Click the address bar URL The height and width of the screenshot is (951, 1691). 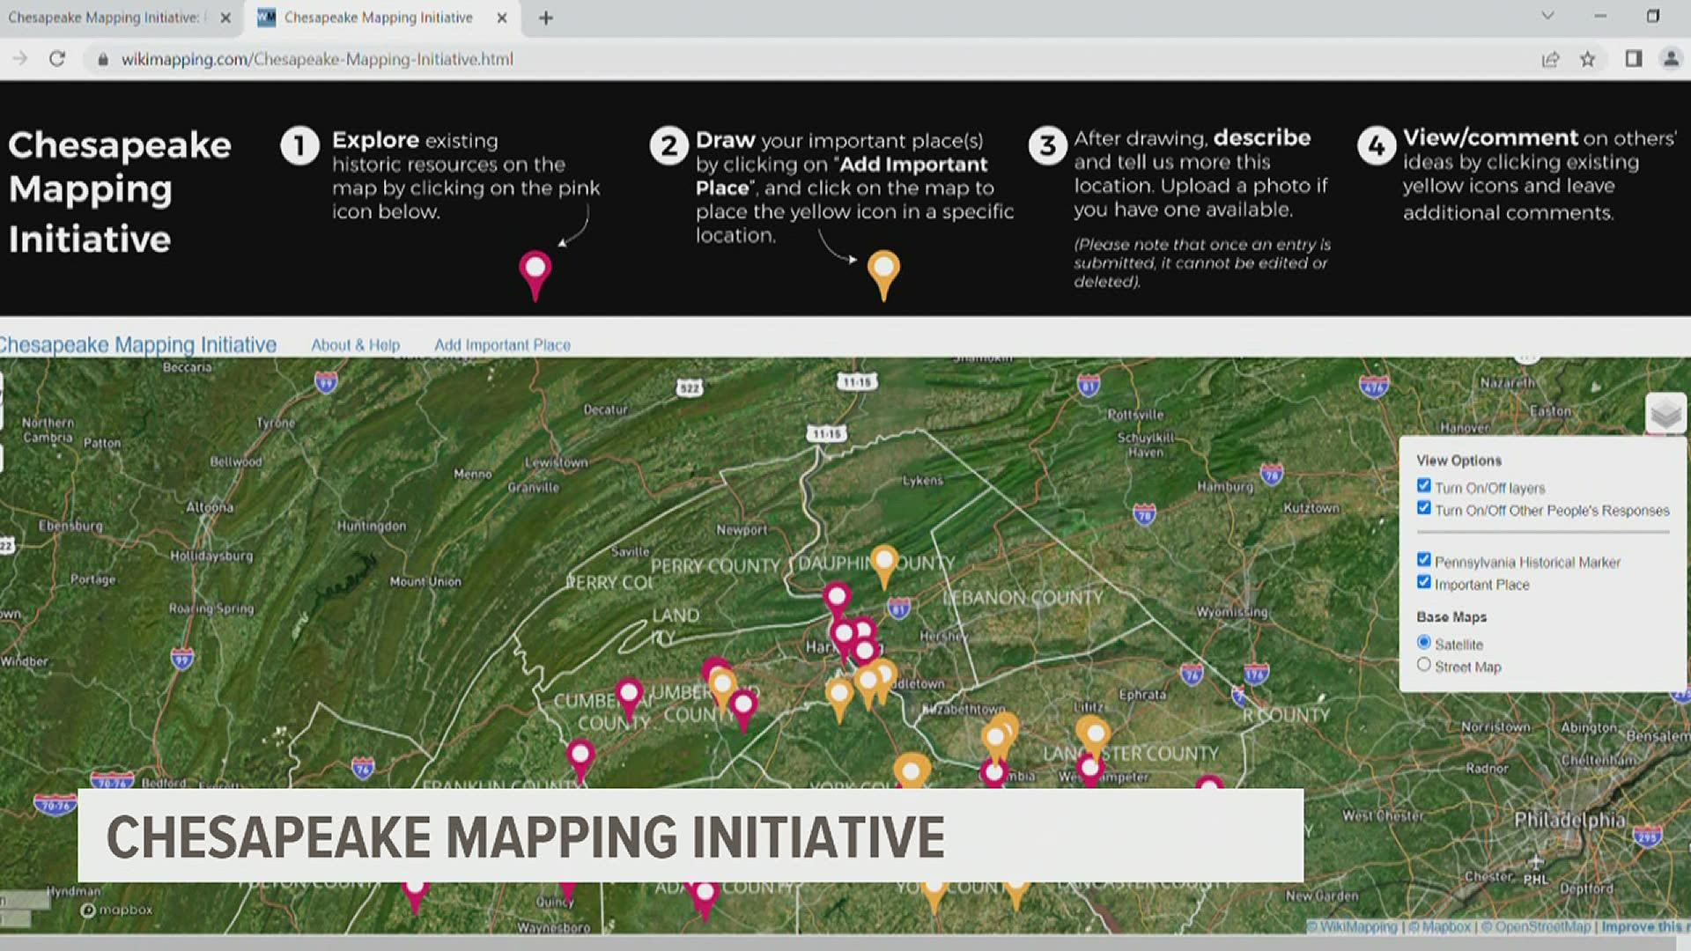[317, 59]
